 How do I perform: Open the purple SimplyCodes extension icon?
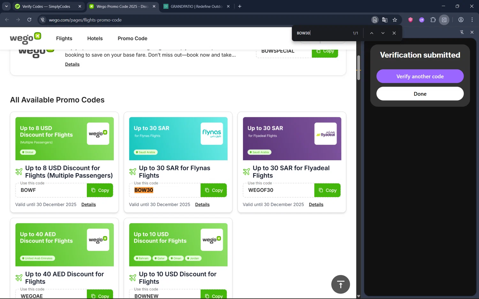coord(422,20)
